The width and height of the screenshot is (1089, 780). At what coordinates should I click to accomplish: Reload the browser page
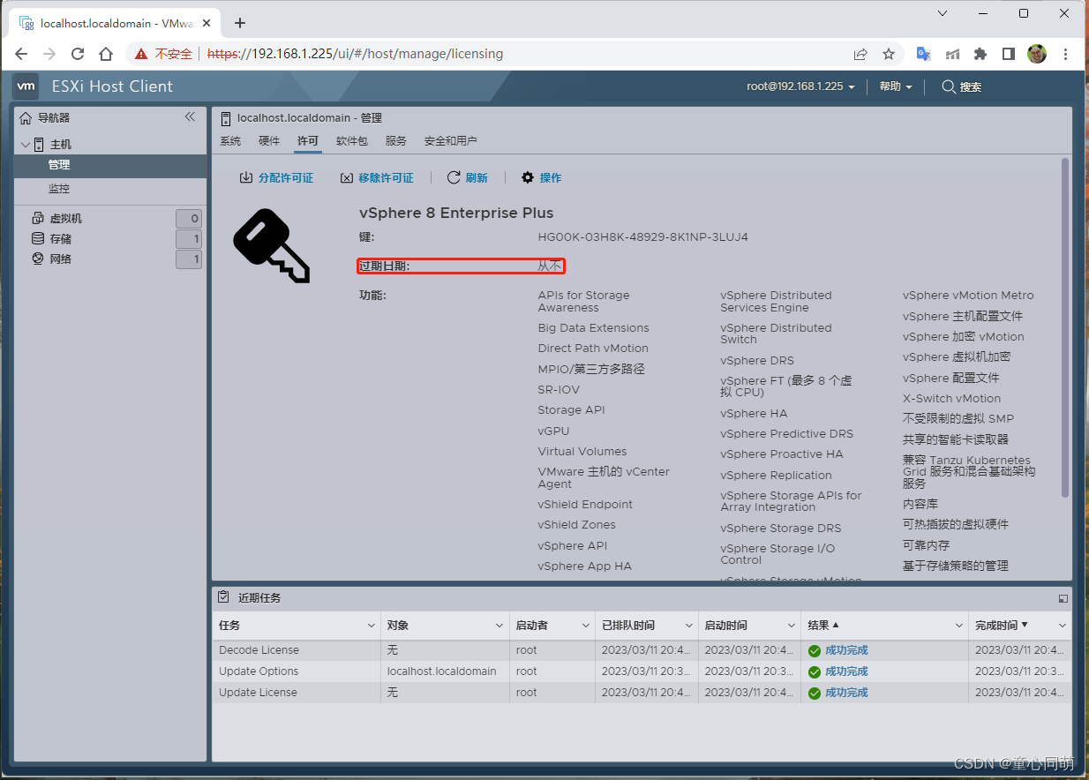pos(78,54)
